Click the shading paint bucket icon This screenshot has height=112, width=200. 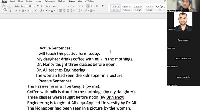pos(86,11)
